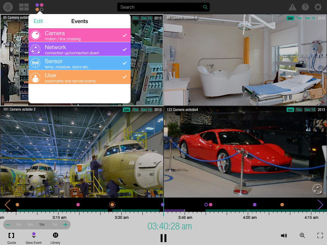
Task: Enter fullscreen mode
Action: pyautogui.click(x=320, y=235)
